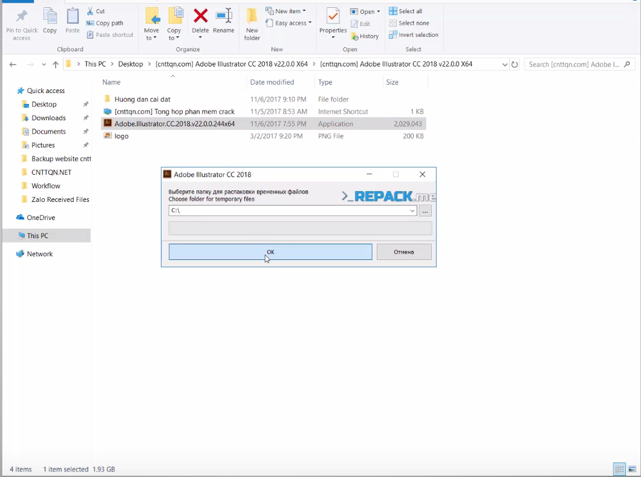Create a New folder from ribbon
Viewport: 641px width, 477px height.
pos(252,24)
